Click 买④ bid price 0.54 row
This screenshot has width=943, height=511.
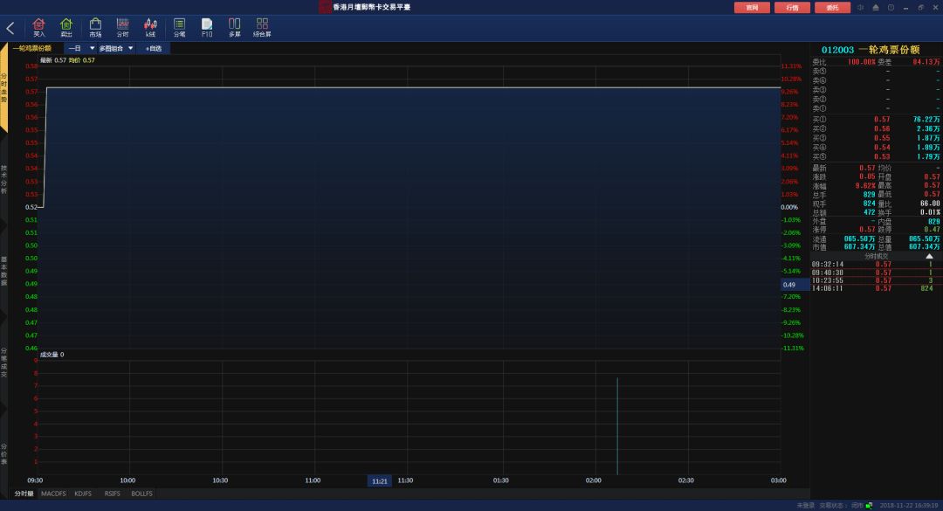pos(876,148)
